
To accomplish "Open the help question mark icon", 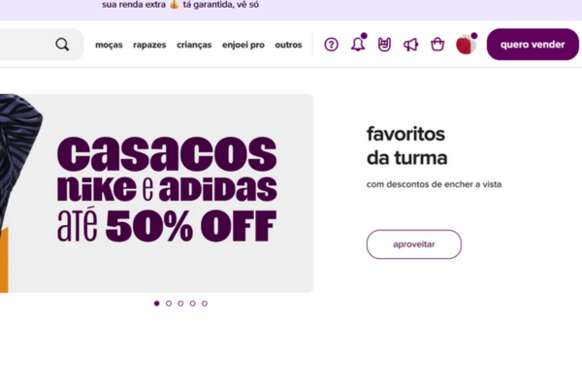I will pos(331,45).
